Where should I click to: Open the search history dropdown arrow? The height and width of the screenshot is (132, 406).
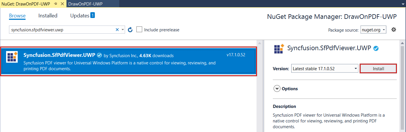pyautogui.click(x=123, y=30)
